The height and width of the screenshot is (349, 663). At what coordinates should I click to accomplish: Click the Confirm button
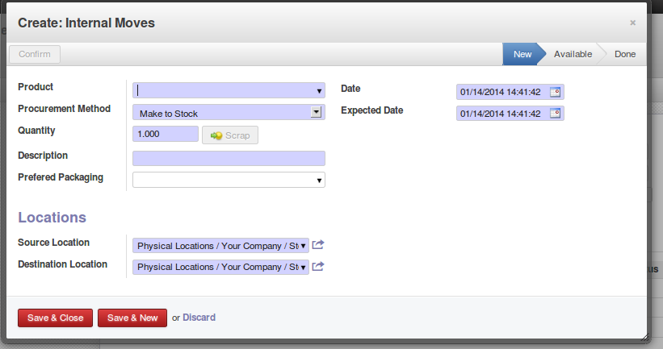tap(35, 54)
